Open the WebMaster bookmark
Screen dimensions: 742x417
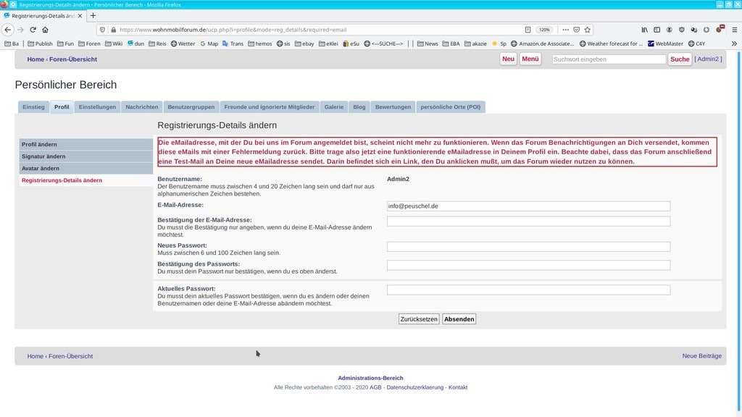point(665,43)
